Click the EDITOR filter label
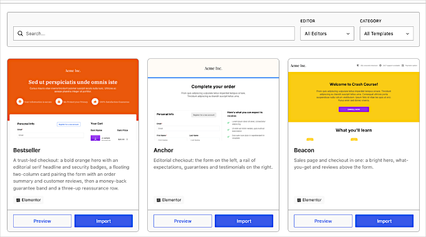Viewport: 426px width, 237px height. 308,21
